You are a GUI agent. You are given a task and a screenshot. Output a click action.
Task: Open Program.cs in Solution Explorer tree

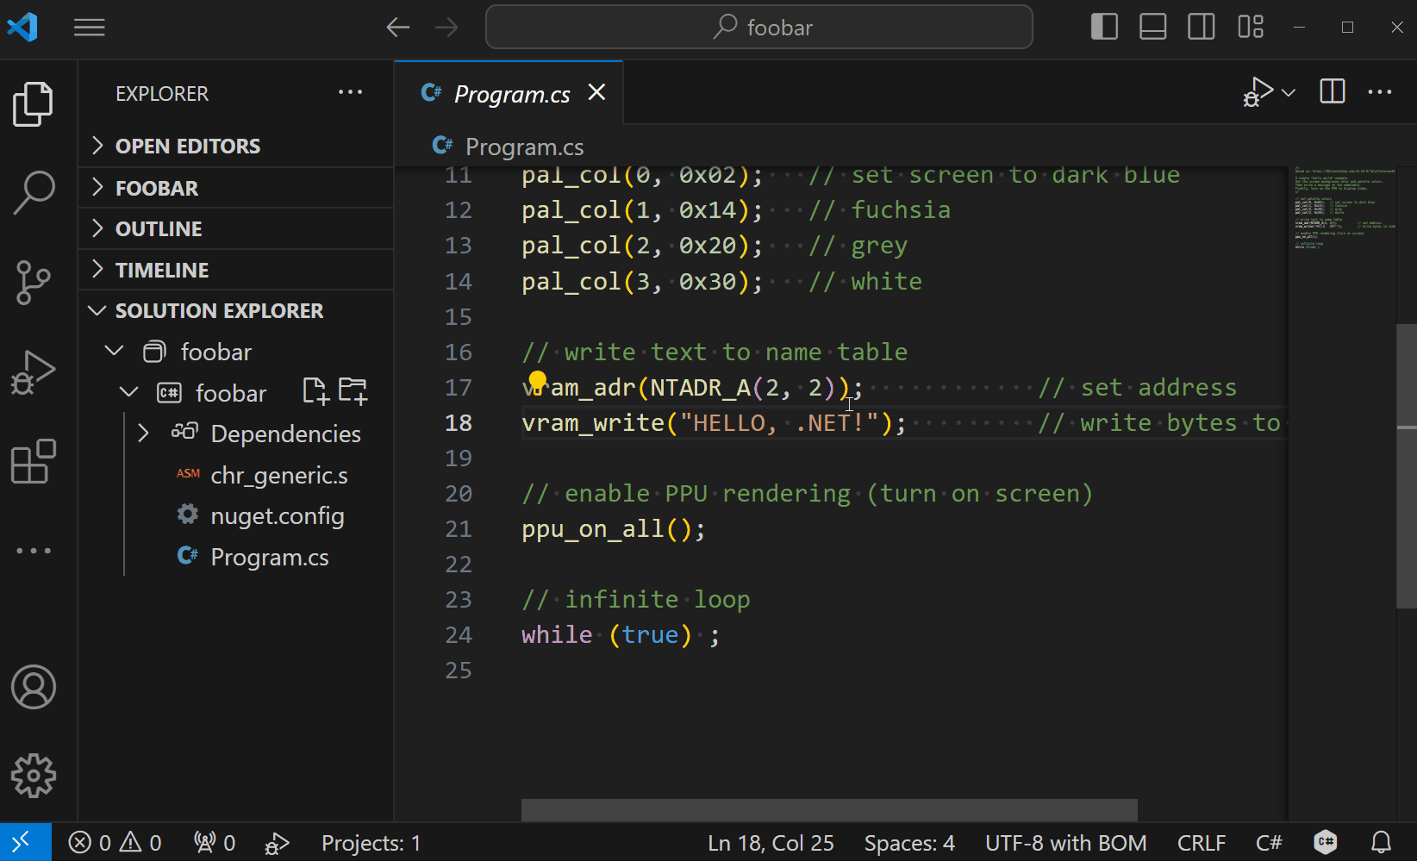click(x=269, y=557)
